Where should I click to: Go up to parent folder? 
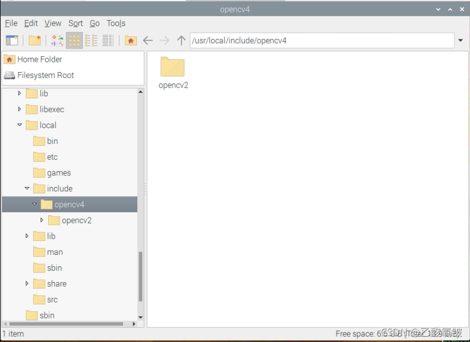[x=181, y=41]
